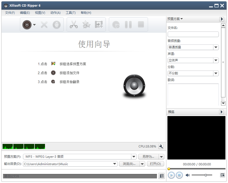
Task: Open the 编辑(E) menu
Action: point(25,13)
